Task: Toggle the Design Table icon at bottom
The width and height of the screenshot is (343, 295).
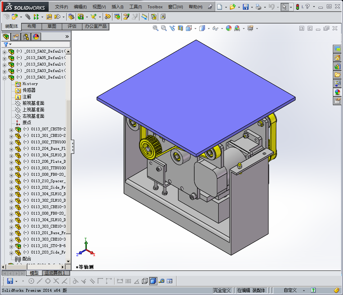Action: pyautogui.click(x=170, y=281)
